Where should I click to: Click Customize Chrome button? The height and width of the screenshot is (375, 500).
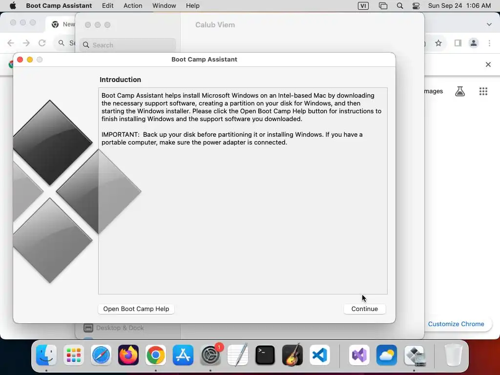[x=456, y=324]
